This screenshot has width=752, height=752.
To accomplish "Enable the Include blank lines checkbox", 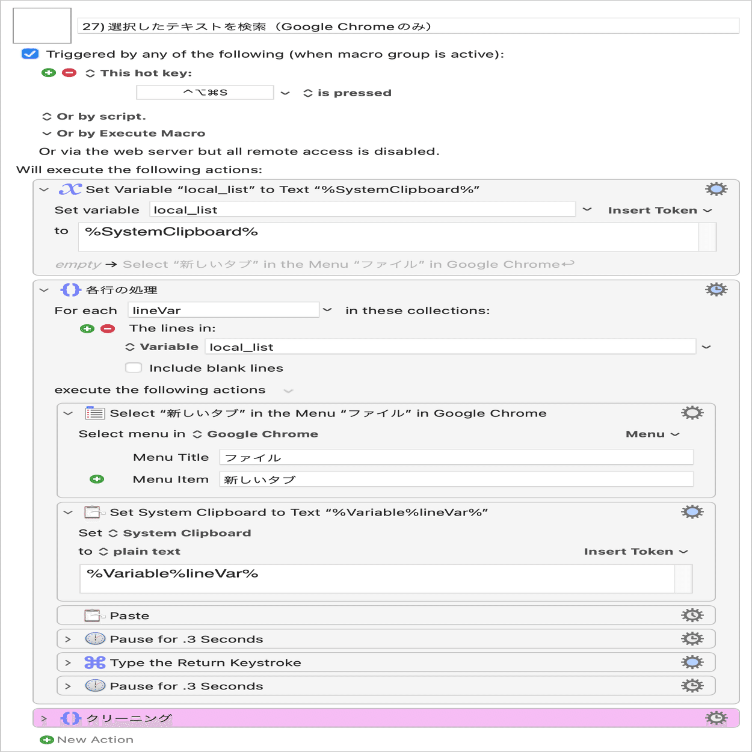I will point(134,367).
